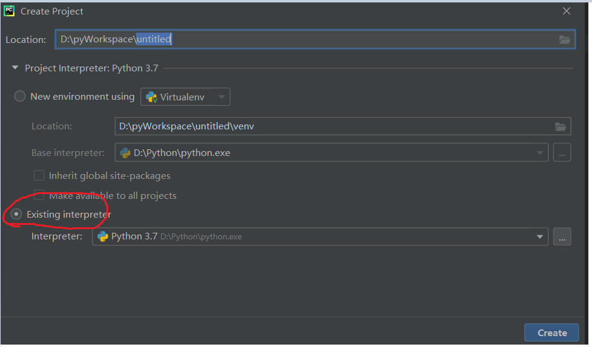Click the Python 3.7 icon in the Interpreter combo
The image size is (592, 347).
tap(103, 236)
